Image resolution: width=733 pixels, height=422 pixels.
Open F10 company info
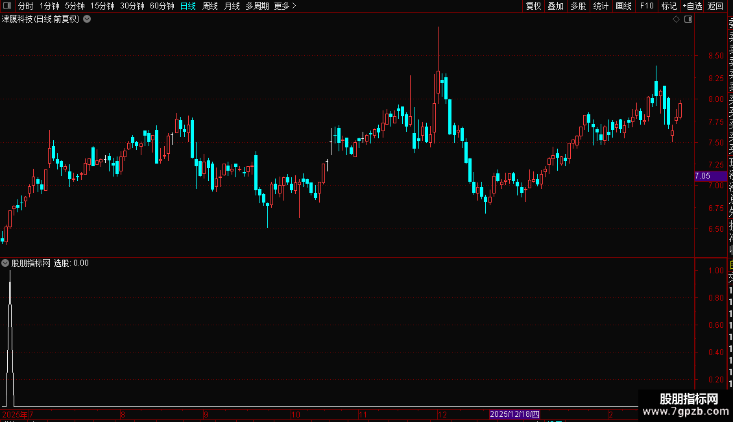[647, 6]
